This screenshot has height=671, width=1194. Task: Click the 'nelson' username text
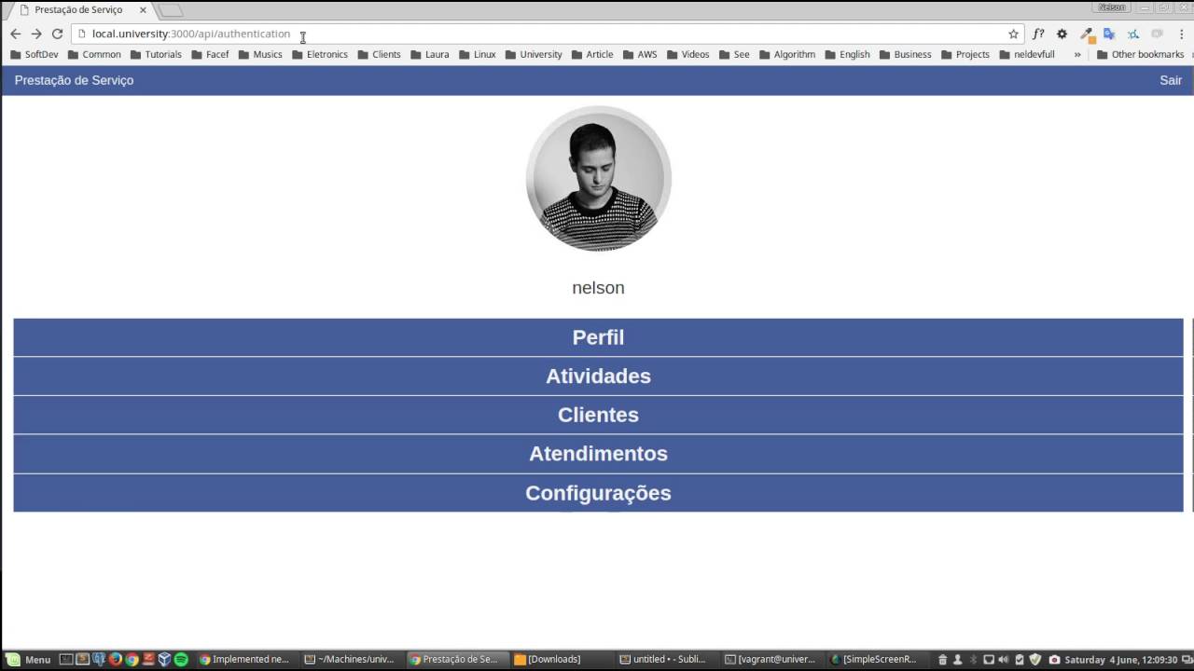[x=598, y=288]
